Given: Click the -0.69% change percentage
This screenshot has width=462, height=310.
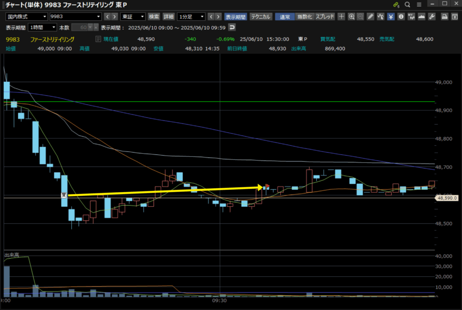Looking at the screenshot, I should click(225, 39).
